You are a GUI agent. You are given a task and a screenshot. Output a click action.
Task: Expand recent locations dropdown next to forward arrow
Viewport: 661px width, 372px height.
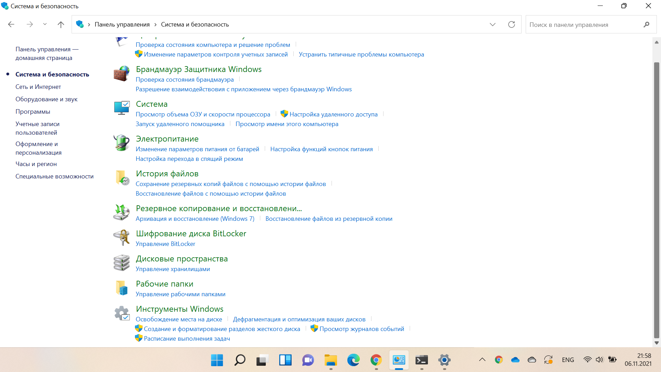[45, 24]
